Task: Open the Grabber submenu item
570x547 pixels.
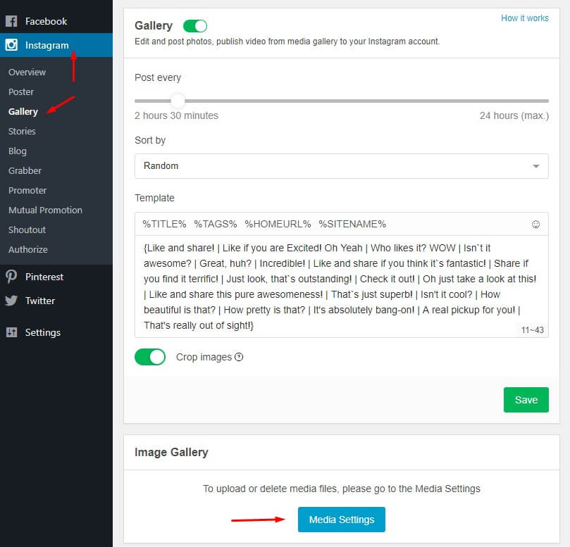Action: click(x=25, y=170)
